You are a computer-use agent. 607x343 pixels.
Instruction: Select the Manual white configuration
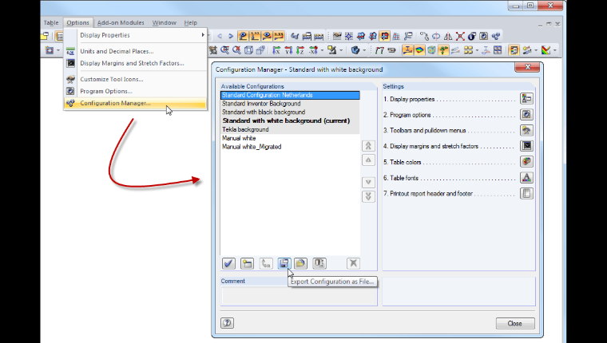[291, 138]
